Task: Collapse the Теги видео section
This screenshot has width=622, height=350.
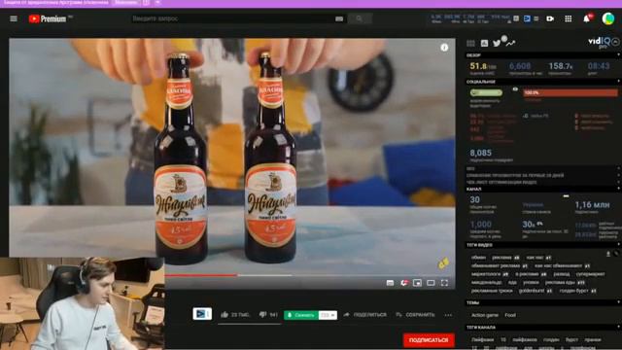Action: pos(619,245)
